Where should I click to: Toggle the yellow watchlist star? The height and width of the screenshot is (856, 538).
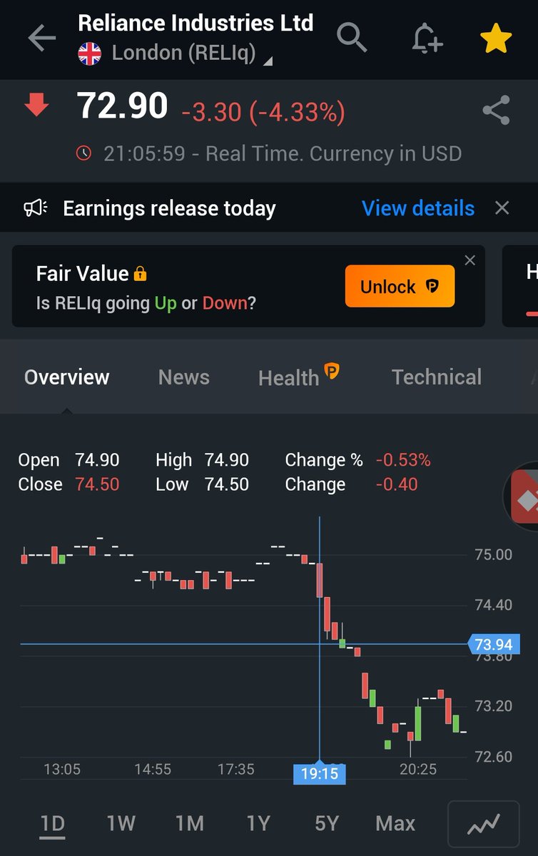tap(496, 38)
